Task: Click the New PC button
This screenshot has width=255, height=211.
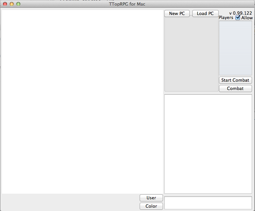Action: (x=177, y=14)
